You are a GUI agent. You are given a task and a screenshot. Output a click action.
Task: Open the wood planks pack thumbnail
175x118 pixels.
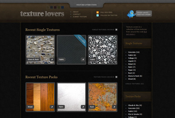pyautogui.click(x=40, y=97)
